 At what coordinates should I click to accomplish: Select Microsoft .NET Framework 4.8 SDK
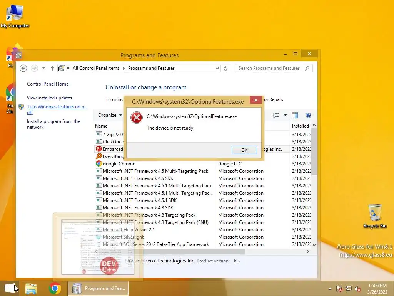coord(138,208)
